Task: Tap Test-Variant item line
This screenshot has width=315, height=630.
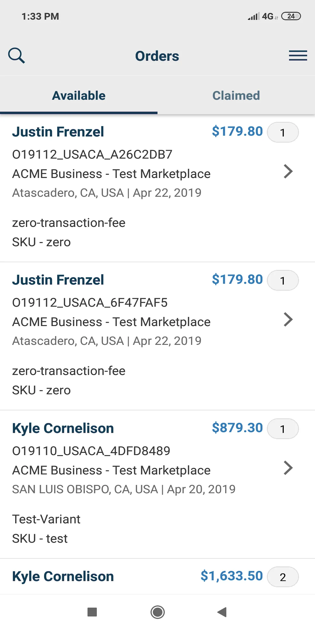Action: point(46,519)
